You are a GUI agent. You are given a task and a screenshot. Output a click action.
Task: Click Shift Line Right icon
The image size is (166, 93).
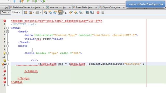92,12
